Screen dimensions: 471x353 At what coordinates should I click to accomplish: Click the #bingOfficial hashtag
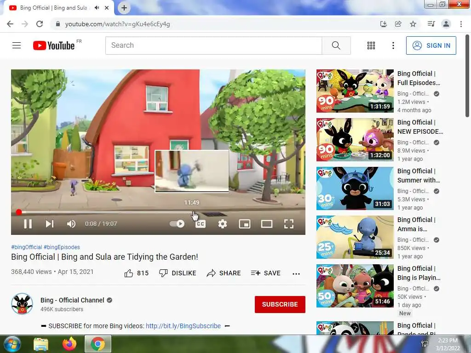(26, 247)
